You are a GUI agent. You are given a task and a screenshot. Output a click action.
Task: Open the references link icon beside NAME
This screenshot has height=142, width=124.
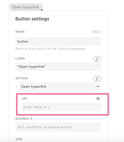point(95,32)
